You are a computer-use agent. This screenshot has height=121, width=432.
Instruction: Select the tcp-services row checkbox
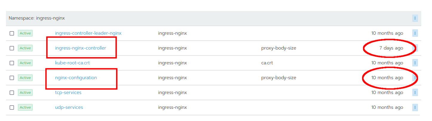coord(12,93)
